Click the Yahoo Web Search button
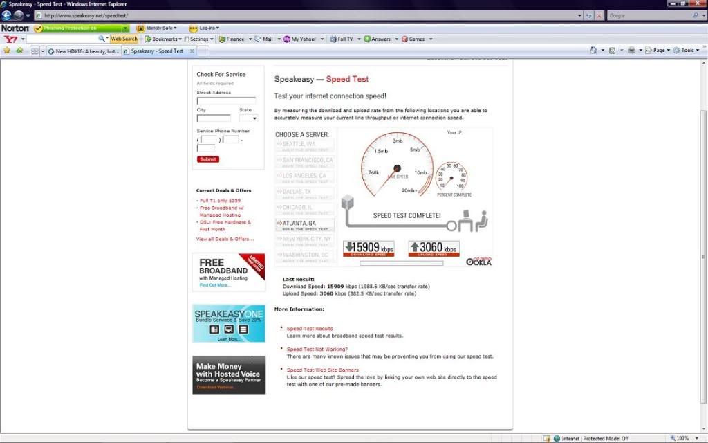The width and height of the screenshot is (708, 443). [x=124, y=39]
